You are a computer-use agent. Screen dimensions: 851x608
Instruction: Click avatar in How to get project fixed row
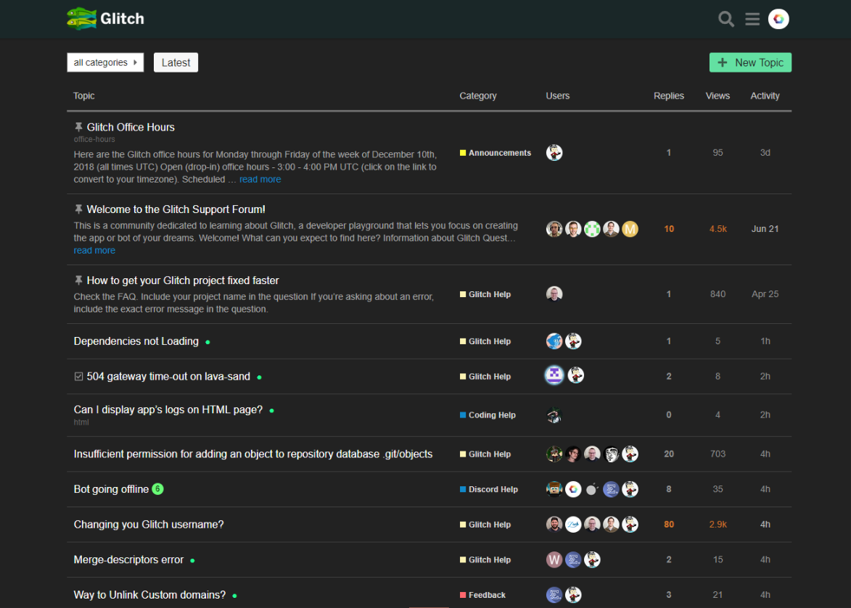click(x=554, y=293)
